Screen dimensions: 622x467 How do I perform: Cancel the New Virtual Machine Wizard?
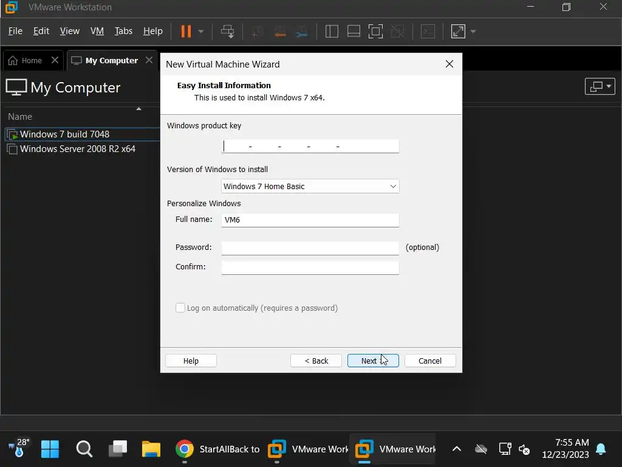430,361
